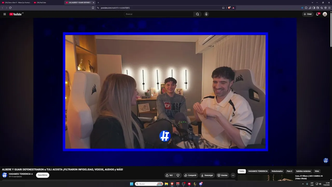
Task: Click the Compartir share button
Action: coord(190,175)
